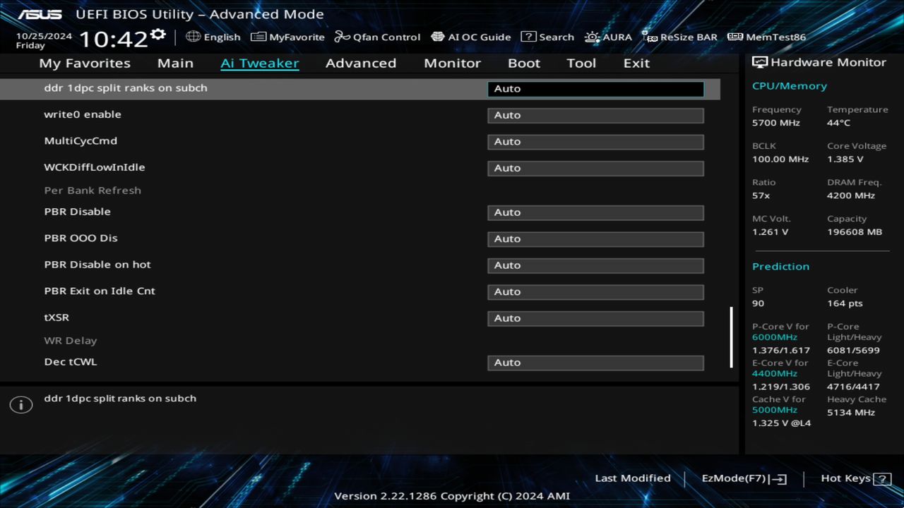Image resolution: width=904 pixels, height=508 pixels.
Task: Open the Boot menu
Action: point(524,63)
